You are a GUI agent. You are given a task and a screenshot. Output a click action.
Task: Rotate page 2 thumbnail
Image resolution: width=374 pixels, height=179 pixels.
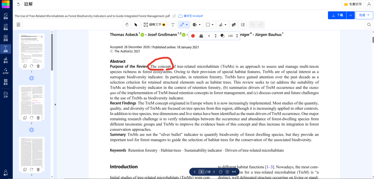point(31,118)
